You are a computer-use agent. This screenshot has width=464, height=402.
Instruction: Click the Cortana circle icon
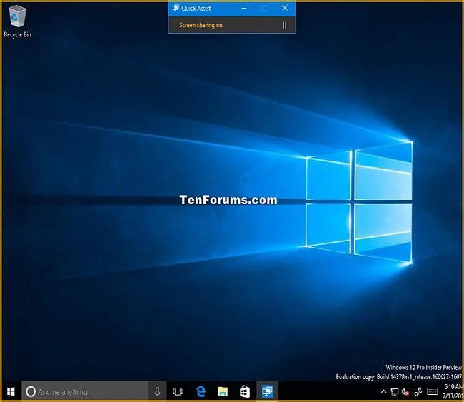click(x=31, y=391)
